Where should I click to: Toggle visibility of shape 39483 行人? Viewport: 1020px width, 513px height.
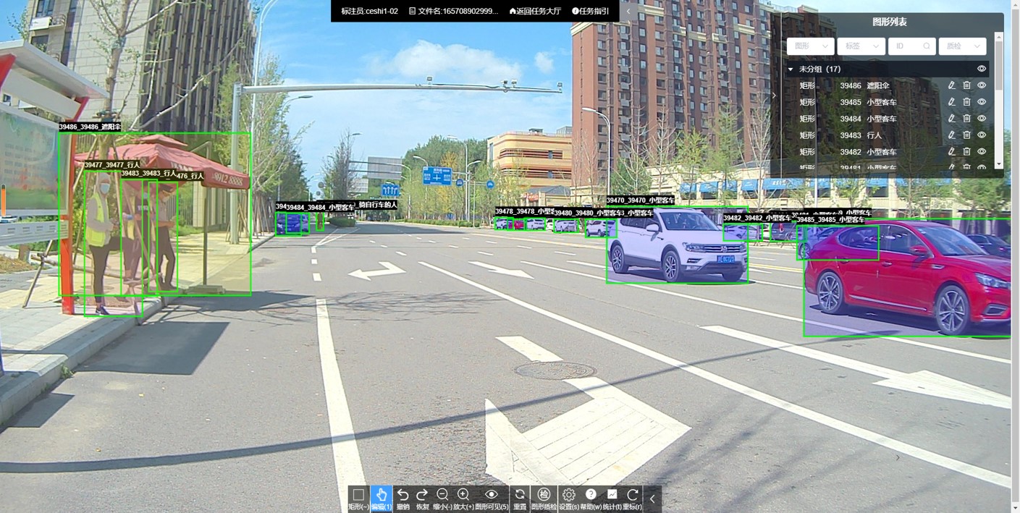click(982, 135)
